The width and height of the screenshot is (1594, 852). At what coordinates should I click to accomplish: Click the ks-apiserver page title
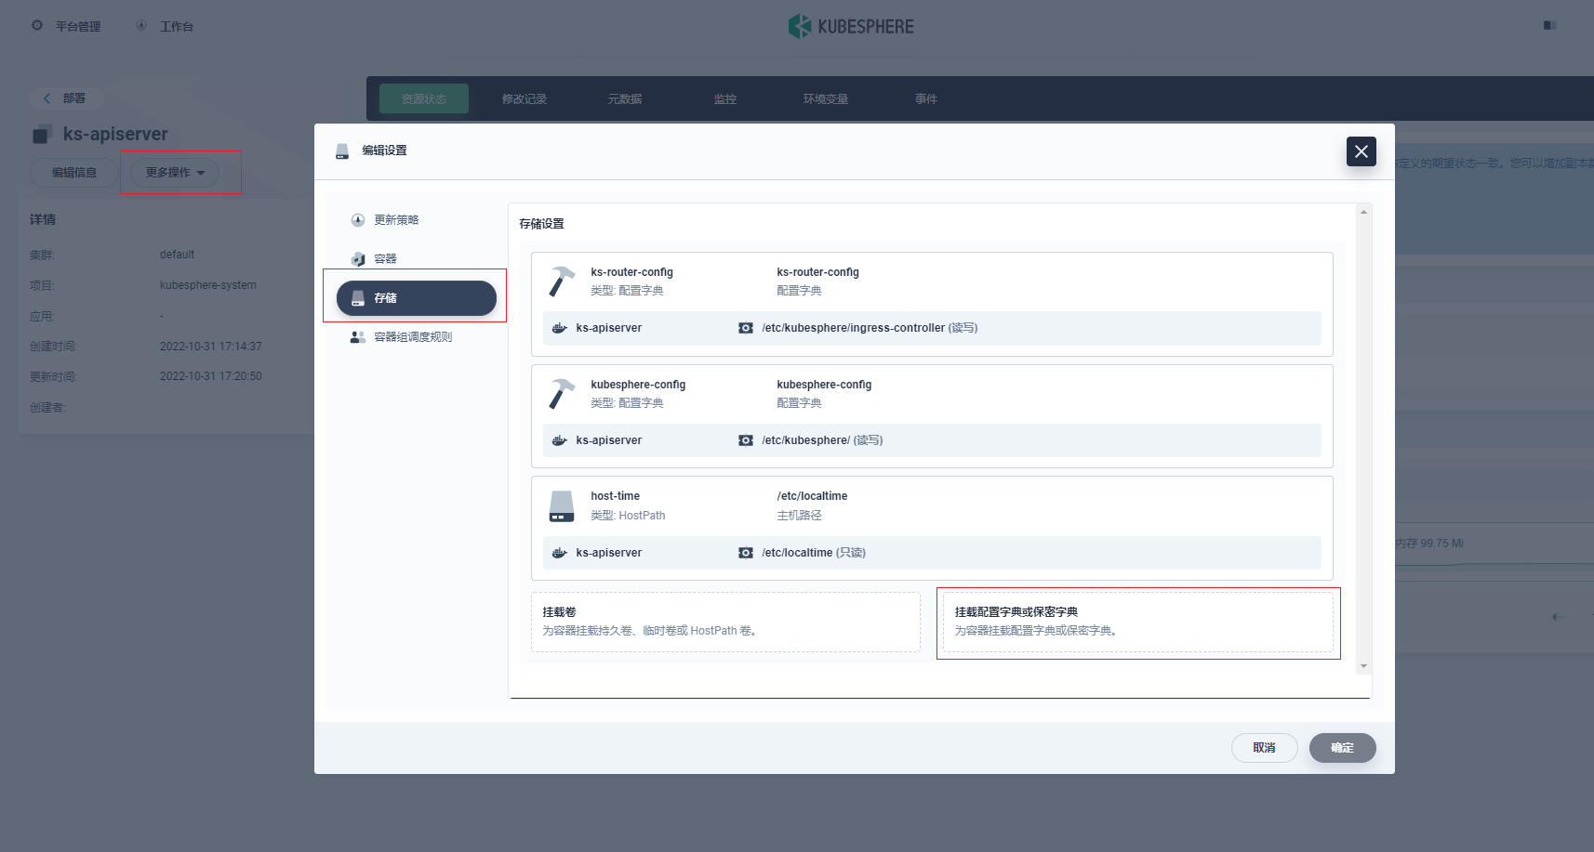point(115,134)
